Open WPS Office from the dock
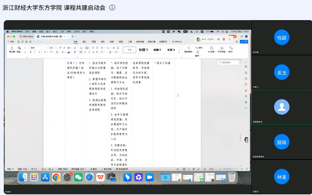This screenshot has width=312, height=195. (100, 177)
